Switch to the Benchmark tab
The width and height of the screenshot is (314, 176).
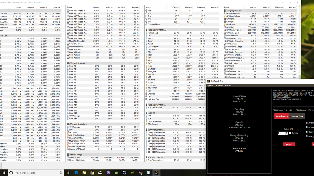click(x=282, y=116)
